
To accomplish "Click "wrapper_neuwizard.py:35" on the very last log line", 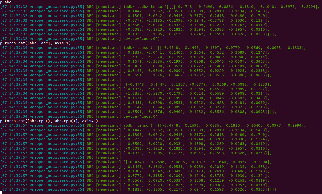I will 57,189.
